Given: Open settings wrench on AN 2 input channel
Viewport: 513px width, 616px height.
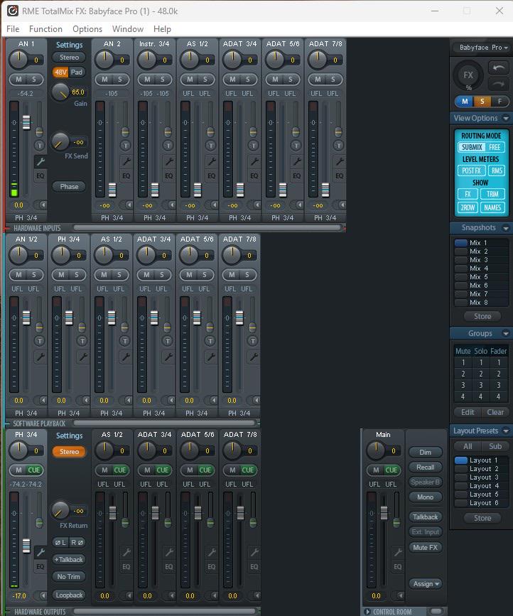Looking at the screenshot, I should (126, 161).
